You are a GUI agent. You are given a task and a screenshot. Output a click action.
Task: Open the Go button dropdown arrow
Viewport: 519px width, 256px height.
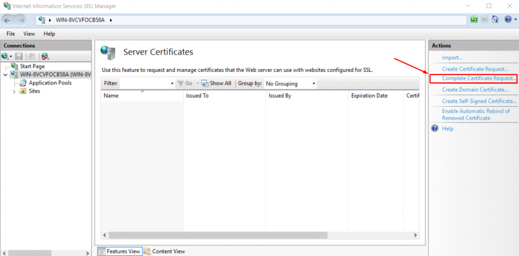[x=198, y=83]
